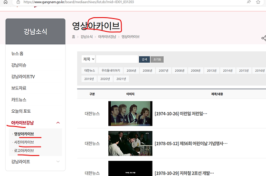Filter videos by 2016년
Screen dimensions: 266x176
259,70
